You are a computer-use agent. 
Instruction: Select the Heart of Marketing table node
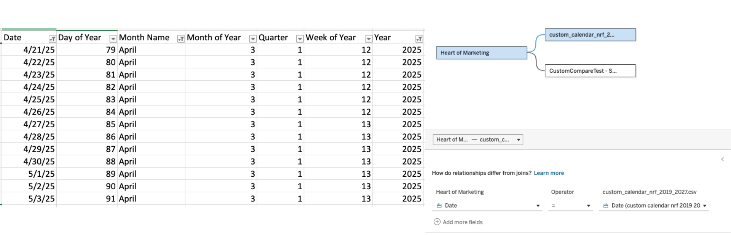(x=481, y=53)
